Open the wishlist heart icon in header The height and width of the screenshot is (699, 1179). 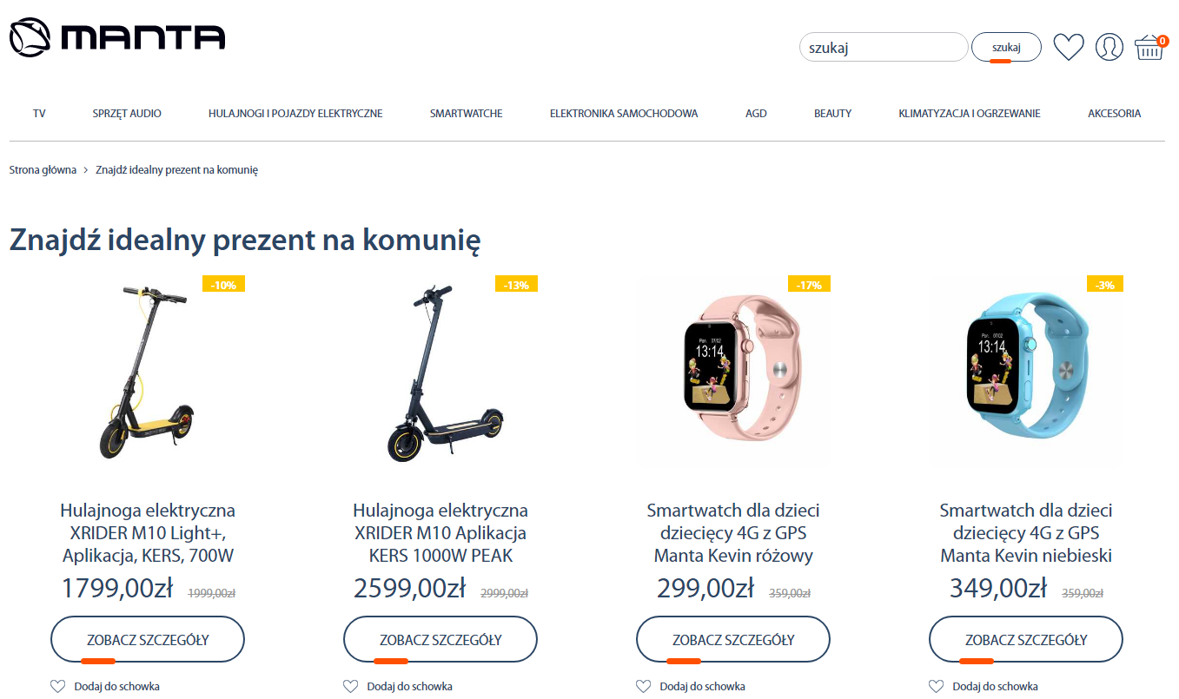tap(1069, 47)
